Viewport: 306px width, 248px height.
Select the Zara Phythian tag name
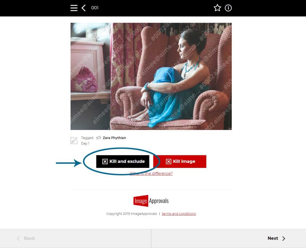point(114,138)
